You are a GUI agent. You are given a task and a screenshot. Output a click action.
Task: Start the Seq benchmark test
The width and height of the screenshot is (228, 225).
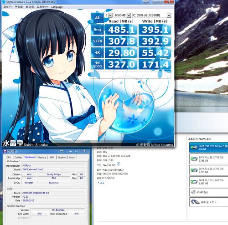tap(97, 29)
